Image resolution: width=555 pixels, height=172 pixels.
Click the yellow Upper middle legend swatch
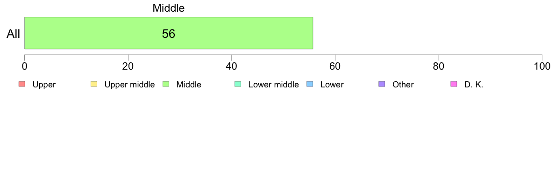click(94, 84)
